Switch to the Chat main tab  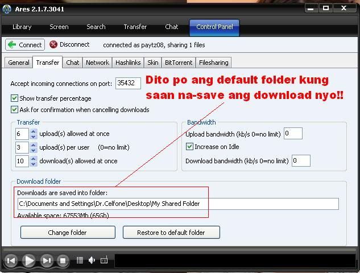click(x=172, y=27)
